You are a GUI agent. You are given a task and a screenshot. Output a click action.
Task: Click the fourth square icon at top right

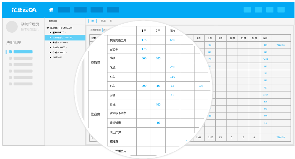tap(282, 10)
